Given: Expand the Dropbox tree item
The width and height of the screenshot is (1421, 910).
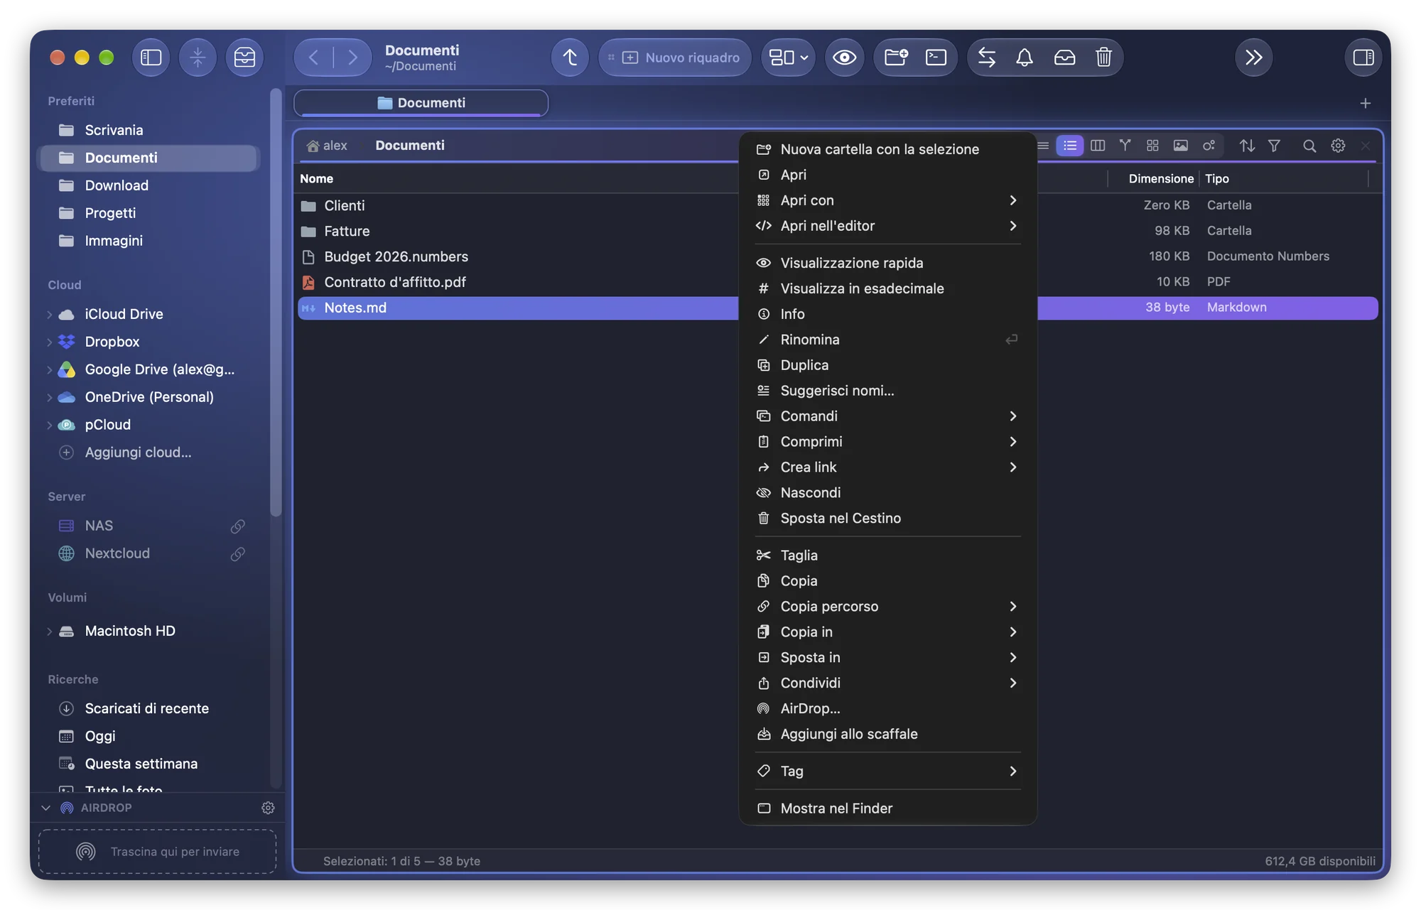Looking at the screenshot, I should pos(49,342).
